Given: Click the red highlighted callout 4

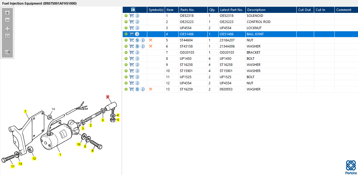Looking at the screenshot, I should [108, 97].
